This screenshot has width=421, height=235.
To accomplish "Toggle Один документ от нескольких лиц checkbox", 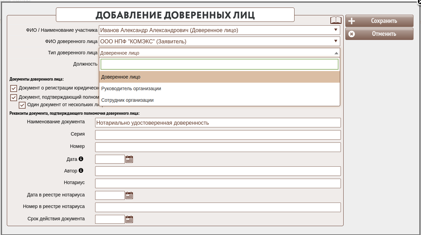I will [22, 105].
